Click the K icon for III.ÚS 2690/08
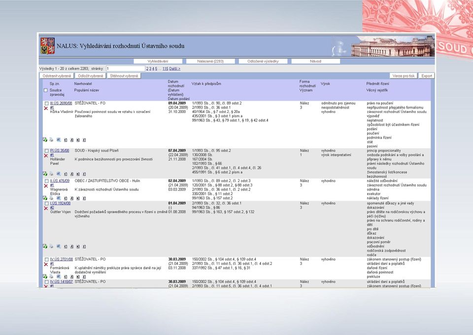 78,140
